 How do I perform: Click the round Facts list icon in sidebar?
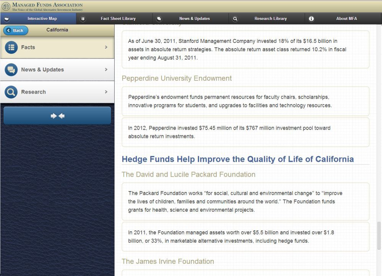point(11,47)
